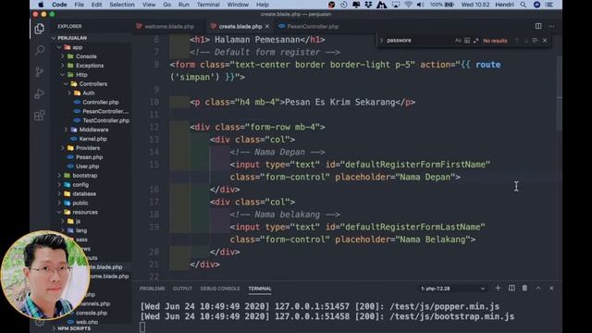Expand the Middleware folder
Image resolution: width=592 pixels, height=333 pixels.
(x=93, y=129)
